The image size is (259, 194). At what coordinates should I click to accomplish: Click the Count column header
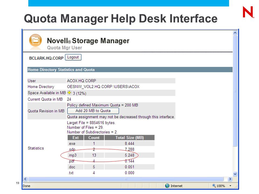coord(94,138)
